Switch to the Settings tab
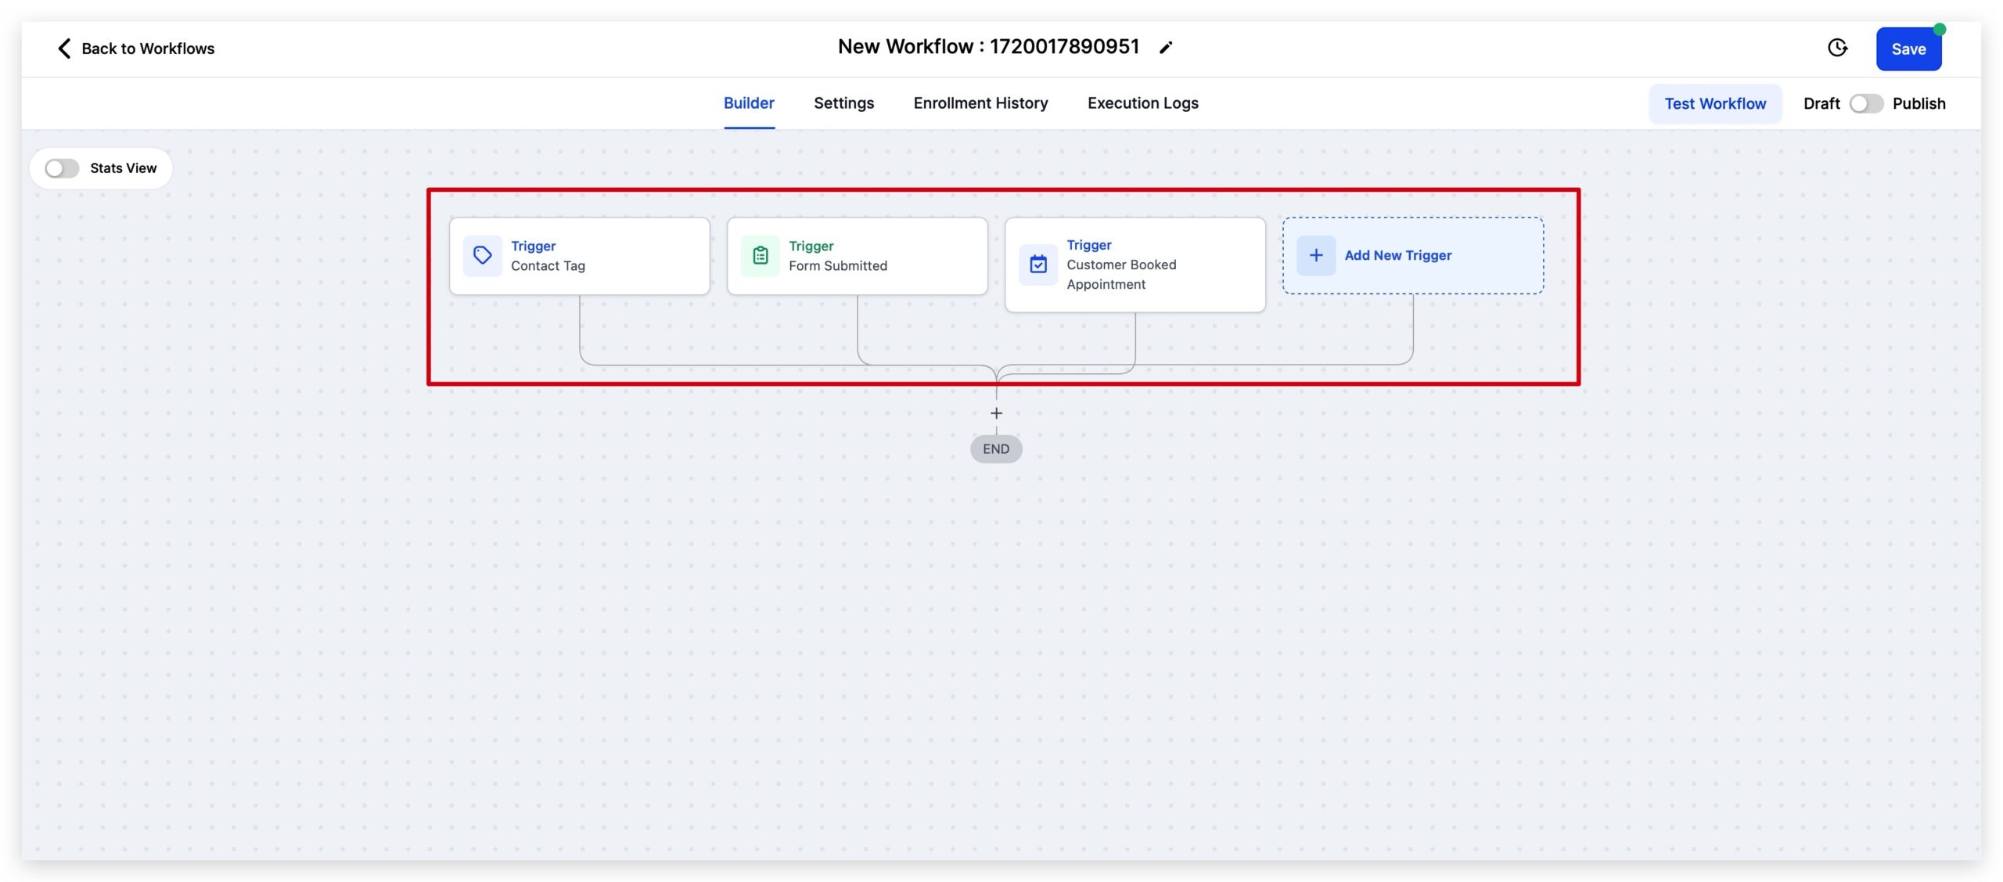The height and width of the screenshot is (882, 2003). click(843, 103)
